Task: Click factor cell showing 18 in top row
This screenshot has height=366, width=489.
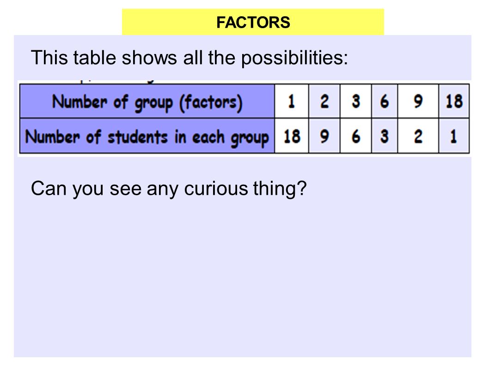Action: point(454,101)
